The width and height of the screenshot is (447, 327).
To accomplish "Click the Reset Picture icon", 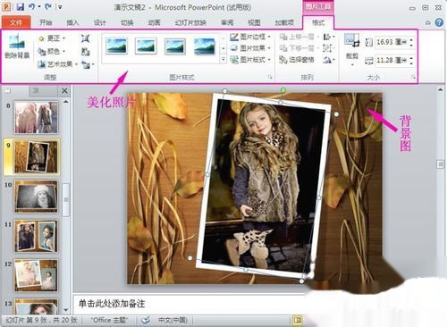I will coord(87,64).
